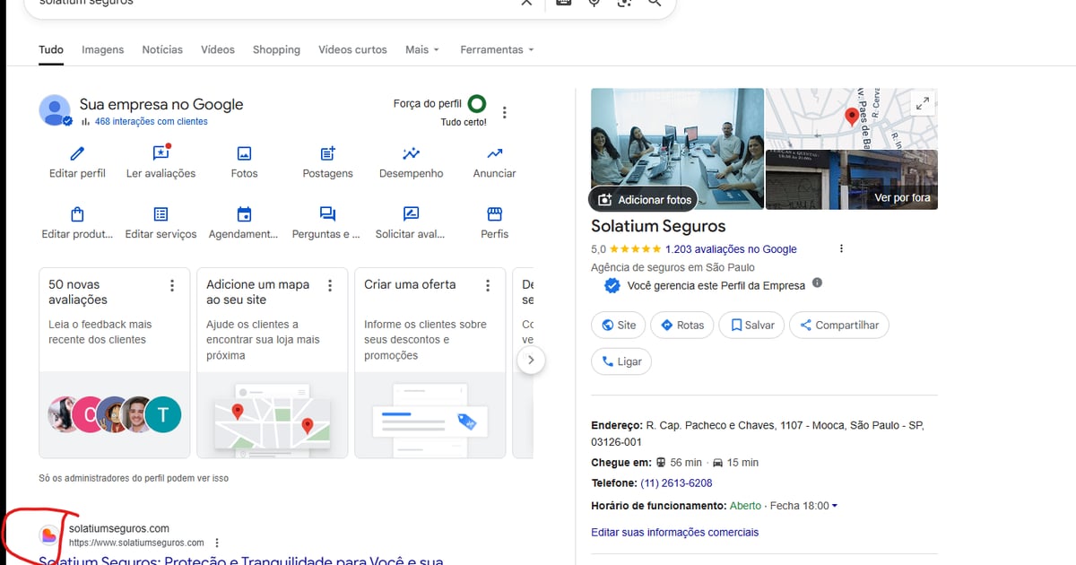Open Solicitar avaliações icon
The height and width of the screenshot is (565, 1076).
click(411, 214)
